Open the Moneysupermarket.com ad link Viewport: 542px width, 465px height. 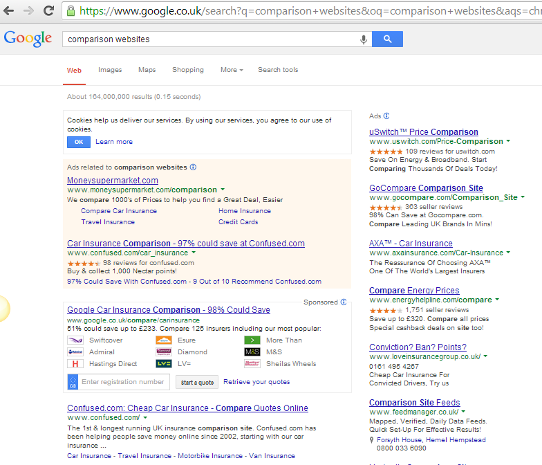113,181
